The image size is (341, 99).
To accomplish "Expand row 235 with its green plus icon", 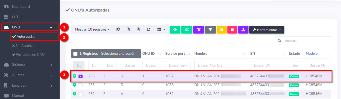I will [74, 76].
